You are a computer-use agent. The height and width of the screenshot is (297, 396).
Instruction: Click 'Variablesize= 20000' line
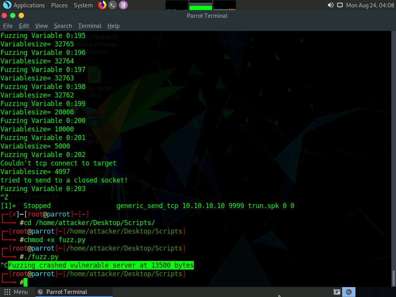click(x=37, y=112)
